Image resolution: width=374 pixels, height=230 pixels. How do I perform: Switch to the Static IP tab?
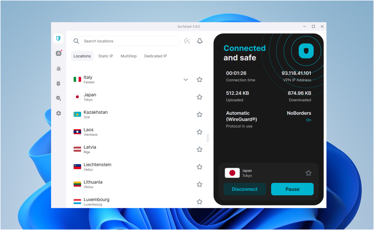click(106, 56)
